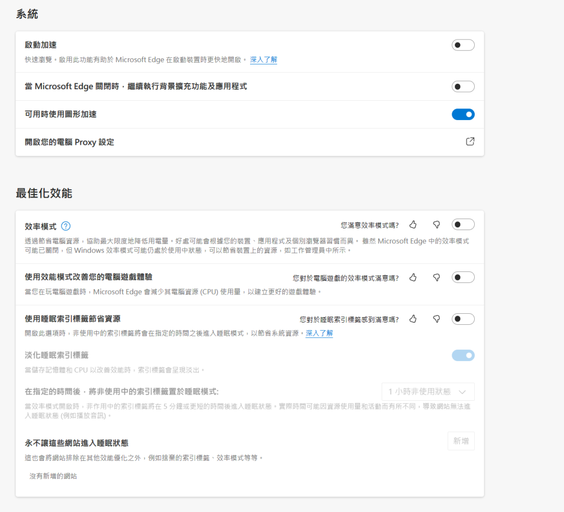The width and height of the screenshot is (564, 512).
Task: Click thumbs up for 睡眠索引標籤 feedback
Action: pos(413,319)
